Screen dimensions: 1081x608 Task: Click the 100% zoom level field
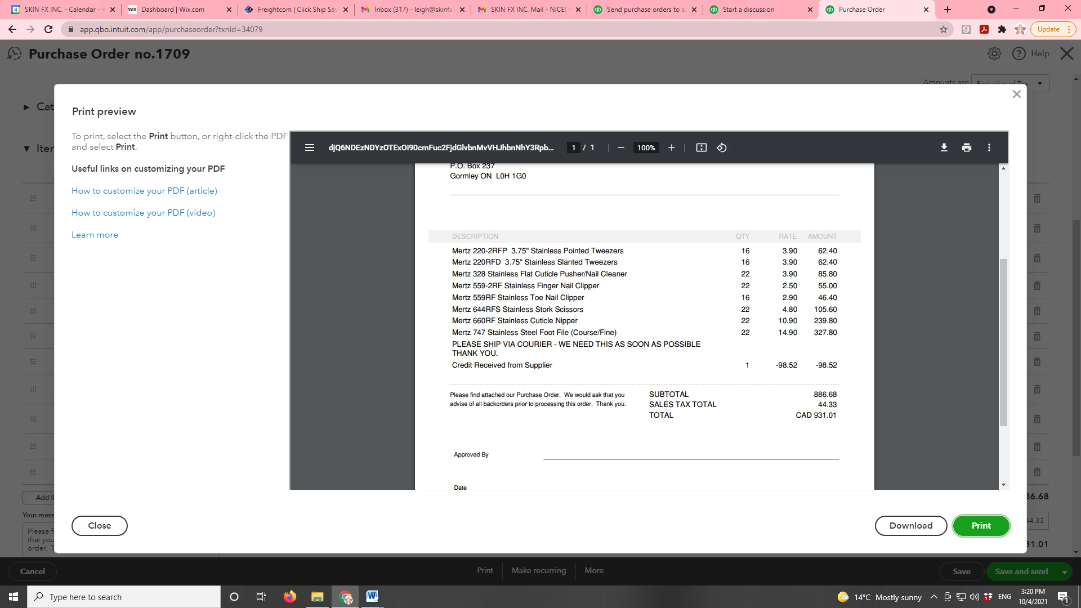[646, 147]
